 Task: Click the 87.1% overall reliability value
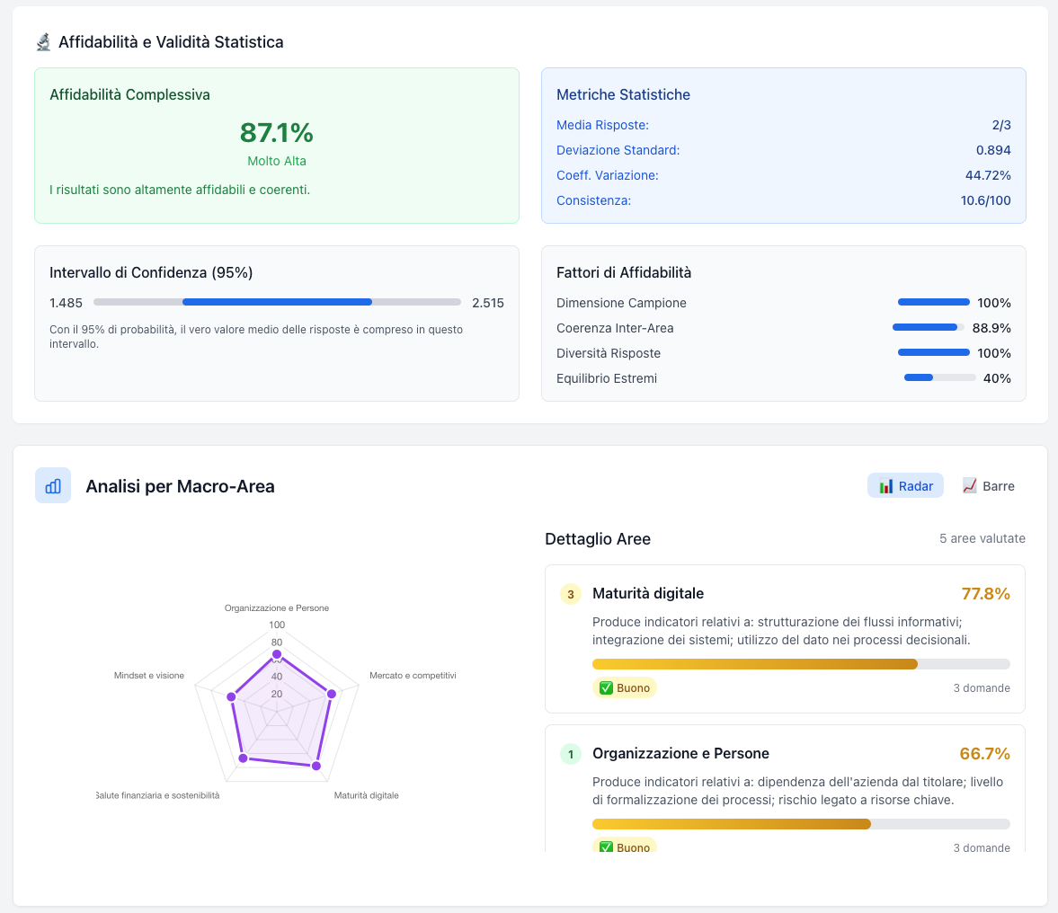[x=277, y=133]
